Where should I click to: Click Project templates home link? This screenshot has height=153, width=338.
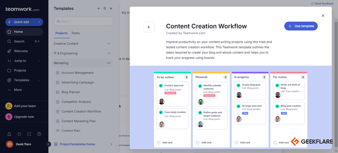(77, 144)
